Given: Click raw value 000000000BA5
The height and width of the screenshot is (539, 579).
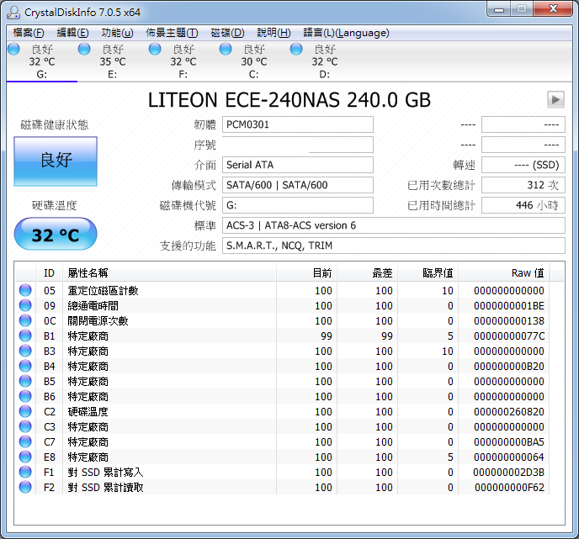Looking at the screenshot, I should 509,442.
